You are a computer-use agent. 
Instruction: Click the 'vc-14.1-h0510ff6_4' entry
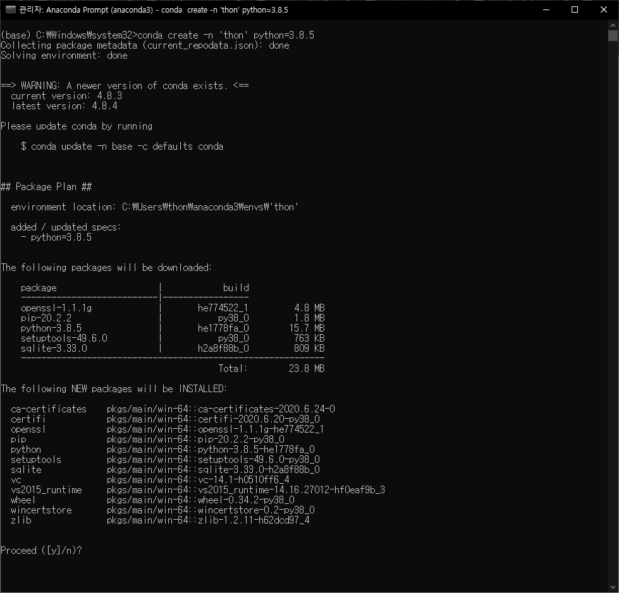(243, 480)
